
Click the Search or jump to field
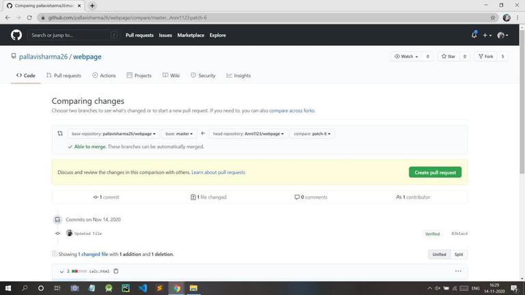click(x=73, y=35)
